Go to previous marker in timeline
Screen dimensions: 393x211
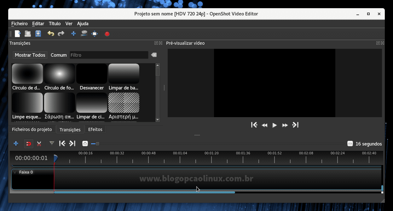[62, 144]
